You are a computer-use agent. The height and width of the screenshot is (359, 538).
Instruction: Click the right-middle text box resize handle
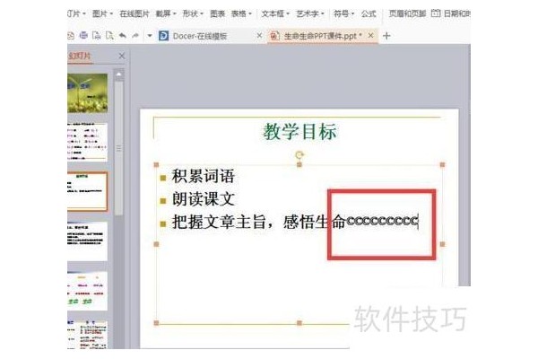pos(442,244)
